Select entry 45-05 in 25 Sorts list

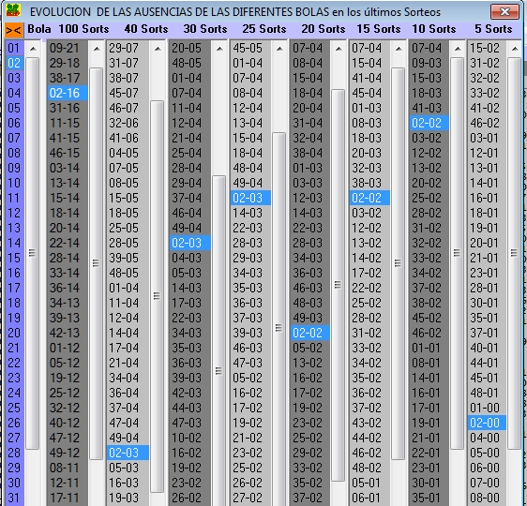pos(250,48)
